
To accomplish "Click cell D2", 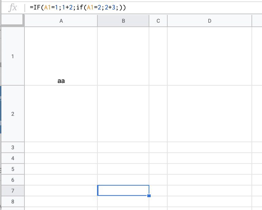I will (209, 114).
